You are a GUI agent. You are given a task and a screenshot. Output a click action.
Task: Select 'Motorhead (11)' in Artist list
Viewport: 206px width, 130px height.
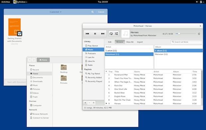coord(129,54)
